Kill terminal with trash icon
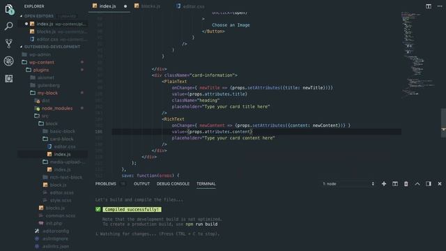 (x=406, y=184)
